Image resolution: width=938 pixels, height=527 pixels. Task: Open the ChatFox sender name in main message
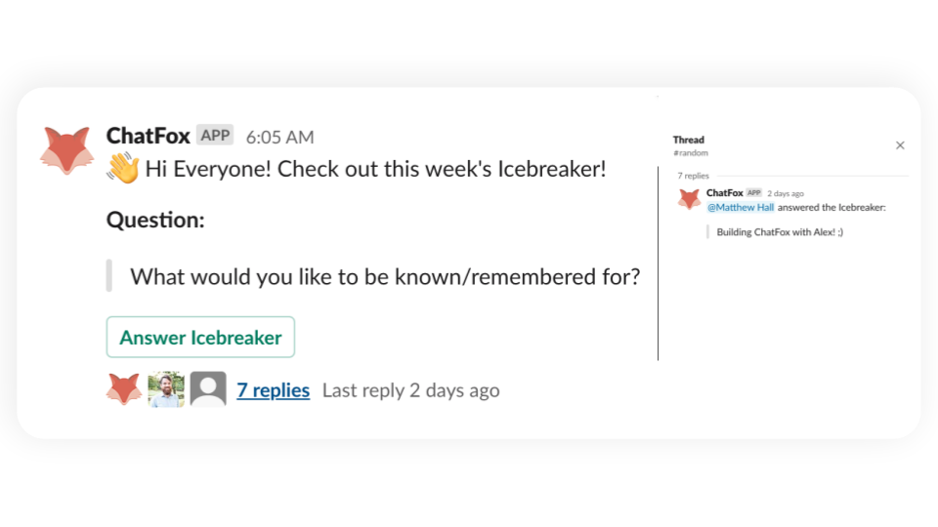[x=148, y=136]
